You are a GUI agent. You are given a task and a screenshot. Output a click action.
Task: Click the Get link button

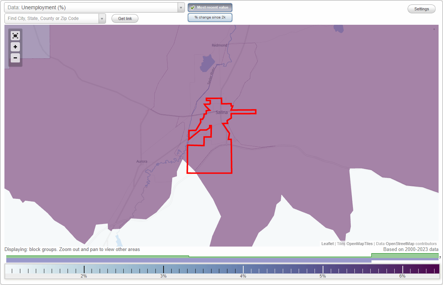(x=125, y=18)
